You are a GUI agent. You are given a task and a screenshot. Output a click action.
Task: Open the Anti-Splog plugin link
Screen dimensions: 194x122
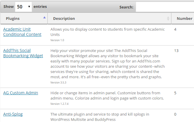coord(13,114)
